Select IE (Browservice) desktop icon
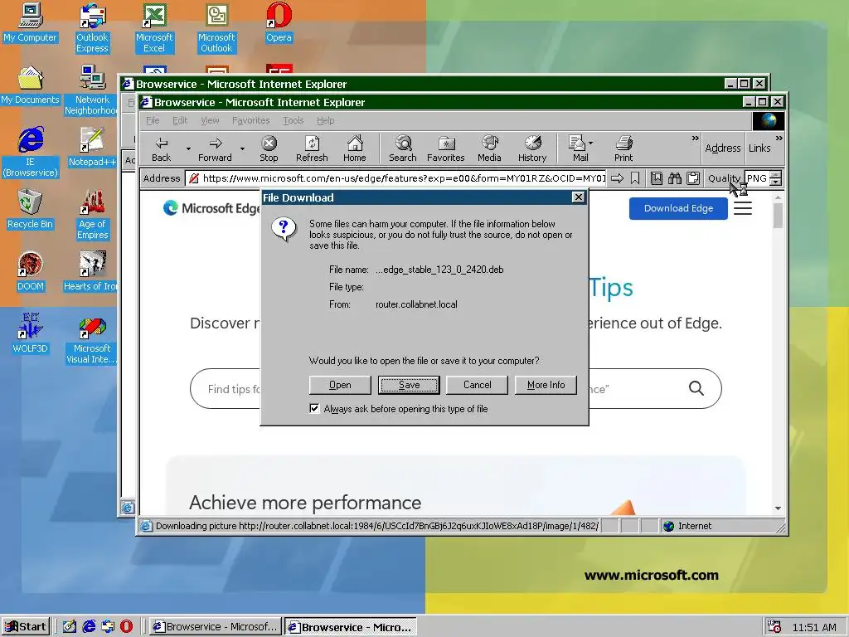The height and width of the screenshot is (637, 849). (31, 153)
